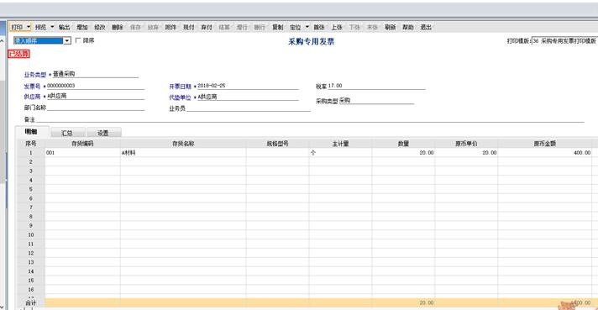This screenshot has width=598, height=310.
Task: Click the 打印 (Print) toolbar button
Action: 17,27
